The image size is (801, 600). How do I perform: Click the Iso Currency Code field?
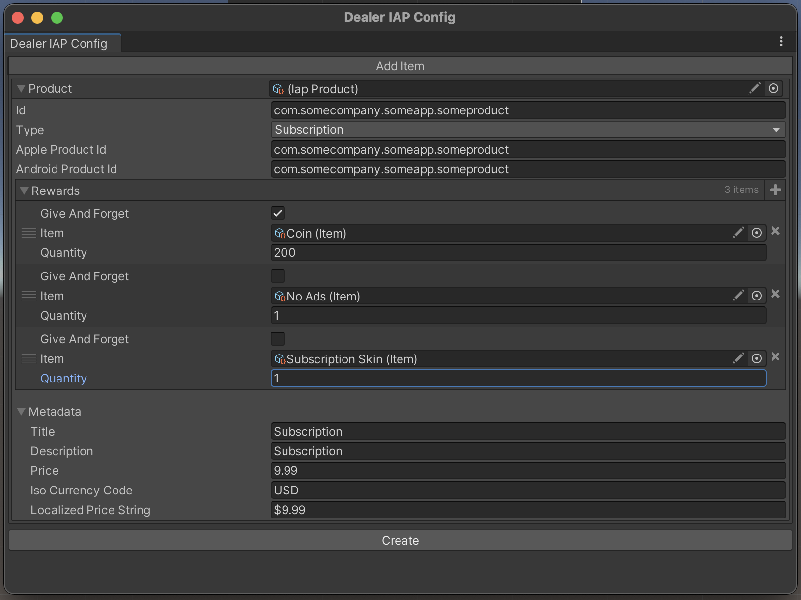(x=528, y=490)
